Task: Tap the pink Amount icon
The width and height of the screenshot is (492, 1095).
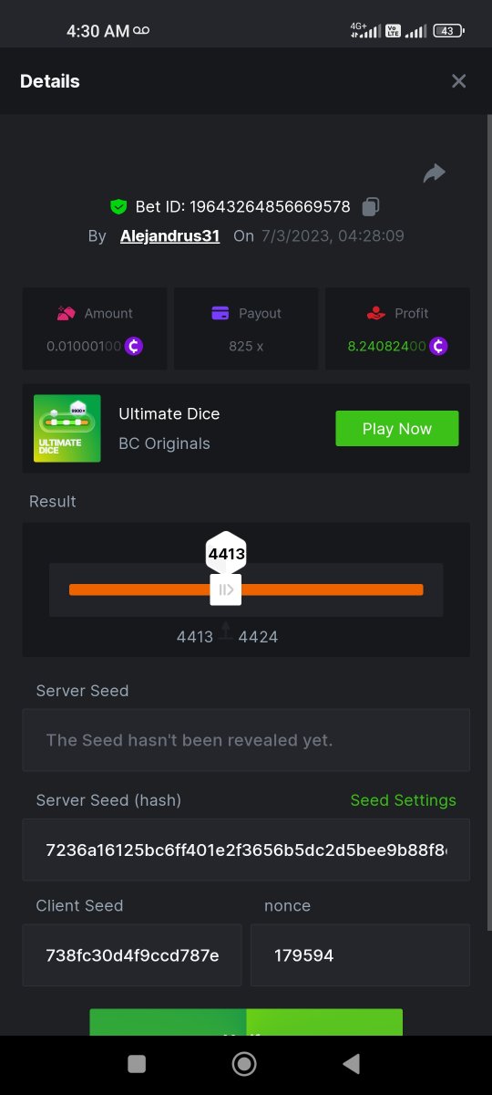Action: coord(67,313)
